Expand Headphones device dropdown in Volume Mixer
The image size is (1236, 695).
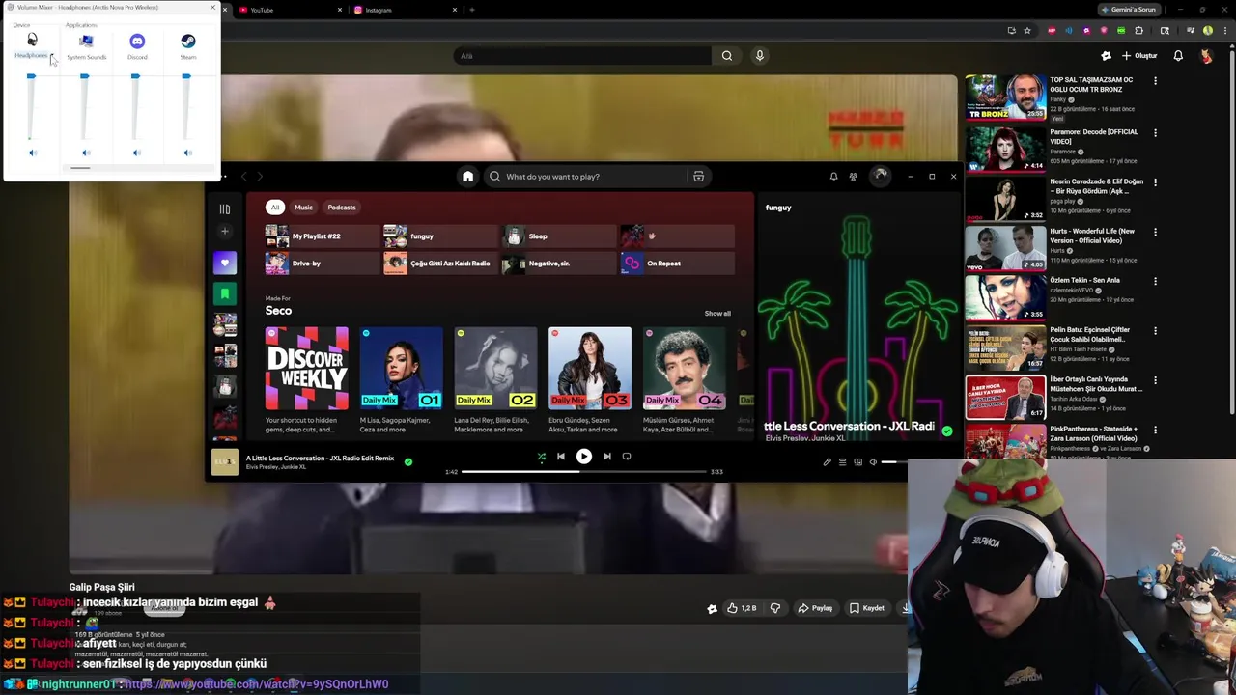(52, 56)
